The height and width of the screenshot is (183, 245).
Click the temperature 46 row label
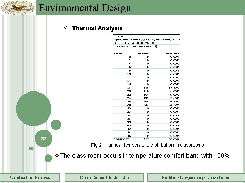click(x=129, y=136)
